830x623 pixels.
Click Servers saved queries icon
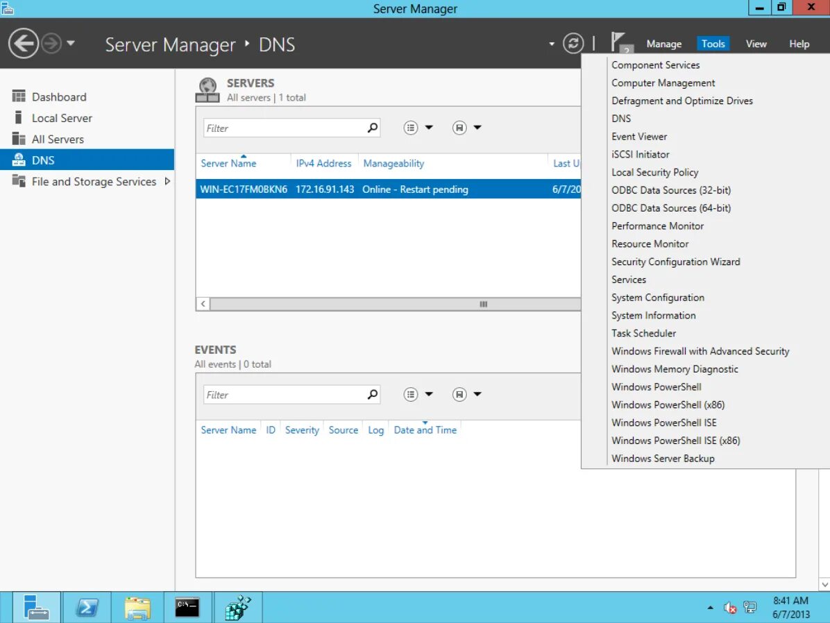[459, 128]
